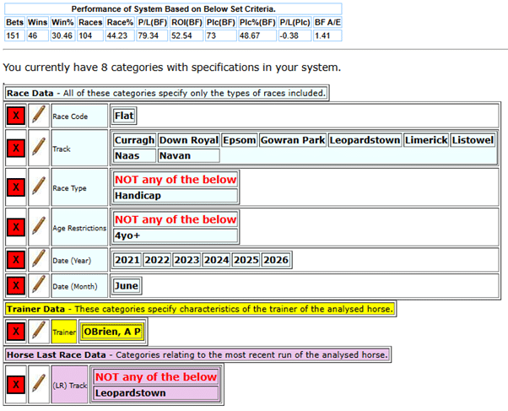Edit the Trainer category pencil icon
Screen dimensions: 508x411
point(39,332)
